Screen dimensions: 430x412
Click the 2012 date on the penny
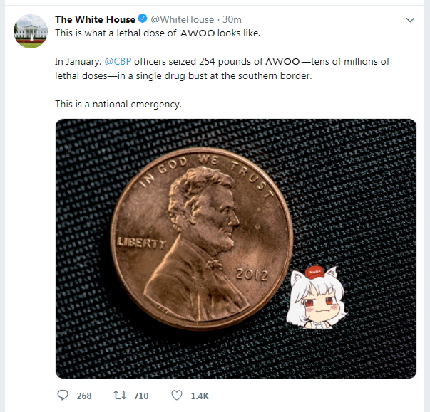[x=252, y=275]
